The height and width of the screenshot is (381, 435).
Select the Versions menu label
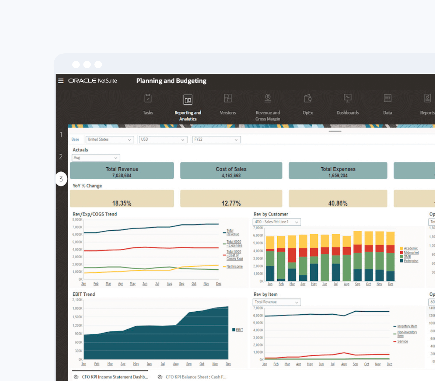coord(228,113)
